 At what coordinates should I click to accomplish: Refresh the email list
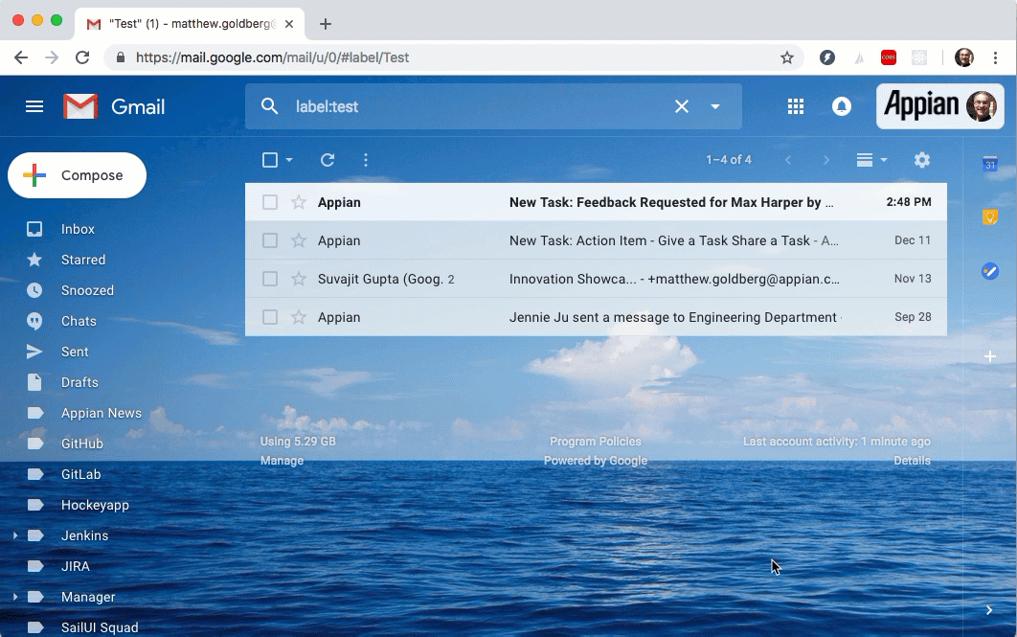[327, 160]
